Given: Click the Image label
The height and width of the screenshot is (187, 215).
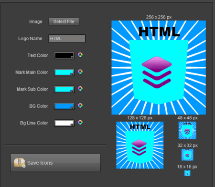Looking at the screenshot, I should [x=36, y=21].
